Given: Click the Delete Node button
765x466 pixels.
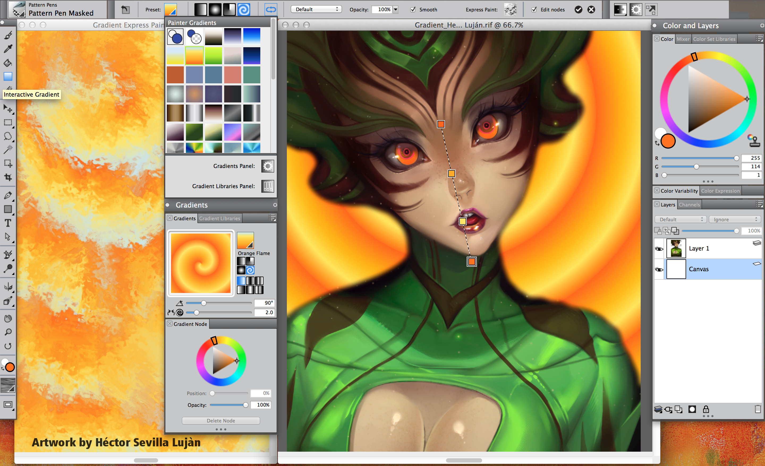Looking at the screenshot, I should (x=221, y=421).
